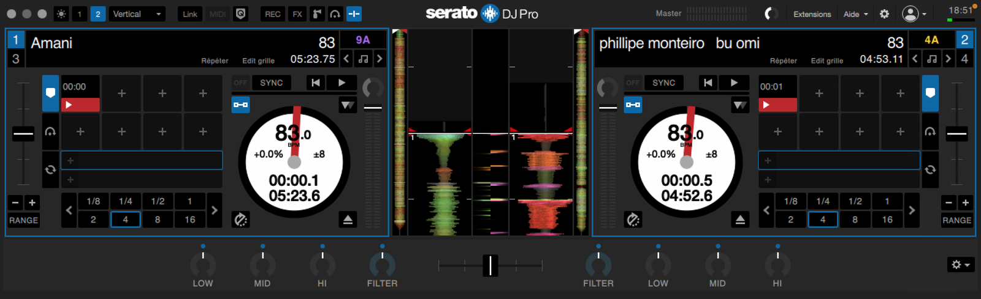Open the sampler panel icon

point(317,14)
